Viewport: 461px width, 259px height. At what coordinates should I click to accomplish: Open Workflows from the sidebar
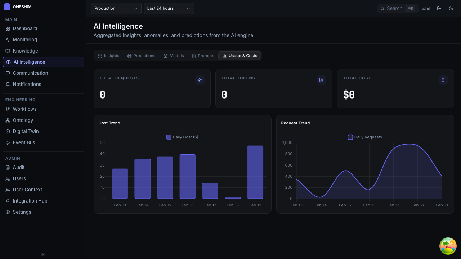24,109
